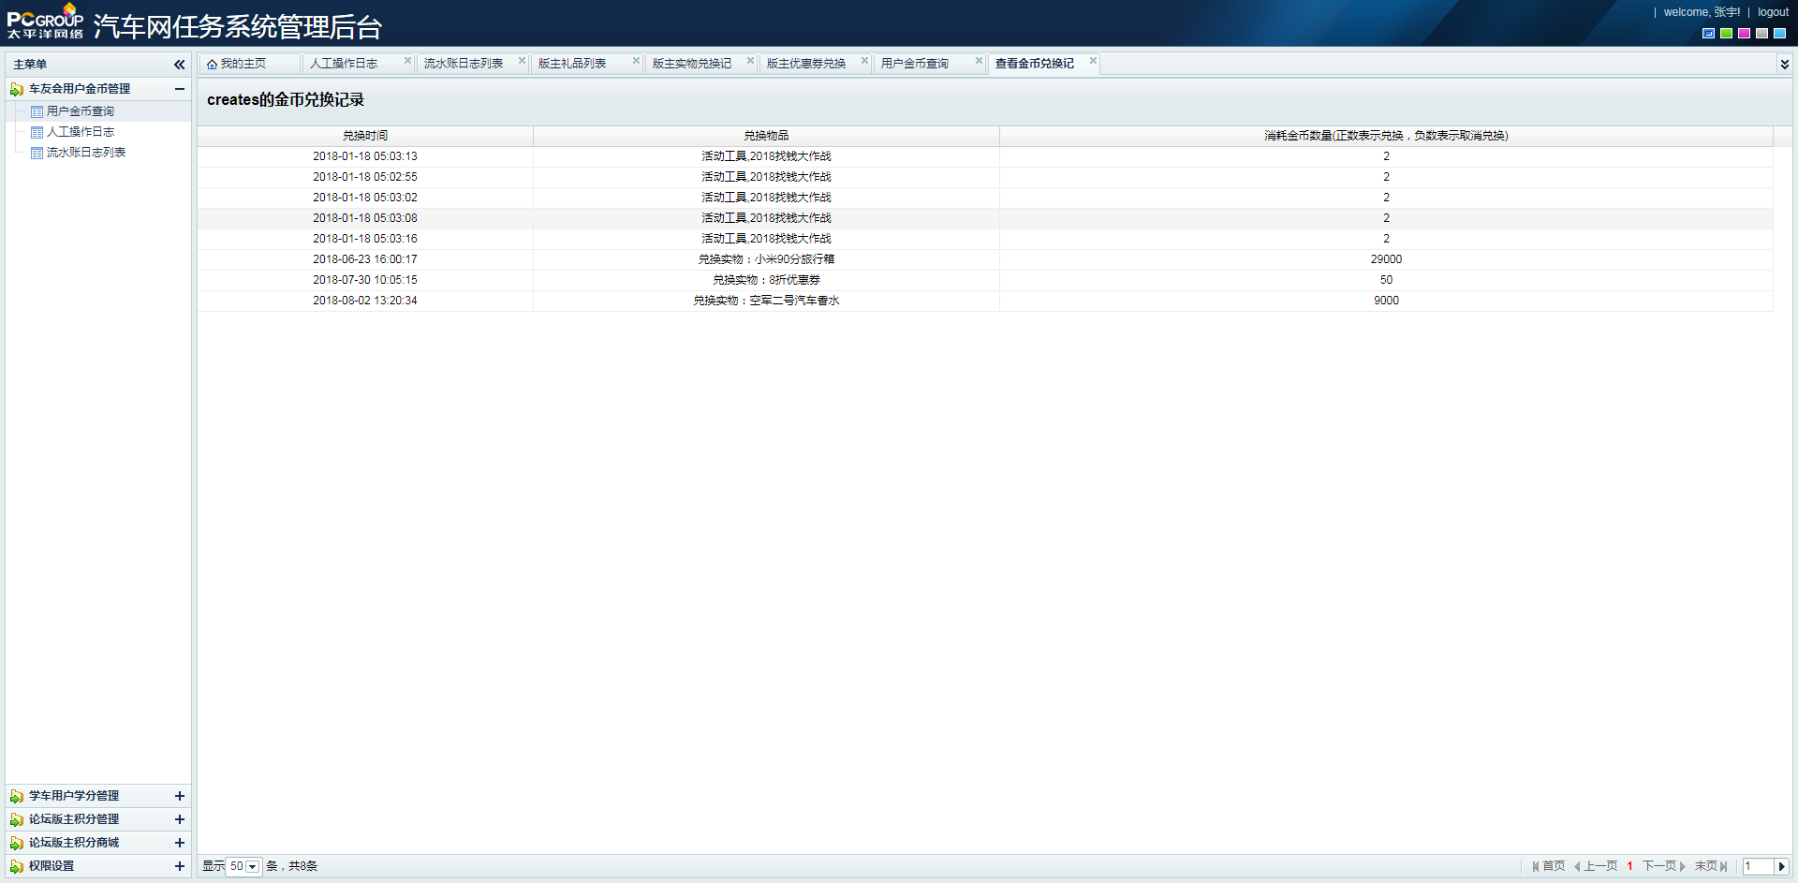Click the logout link

pyautogui.click(x=1773, y=12)
